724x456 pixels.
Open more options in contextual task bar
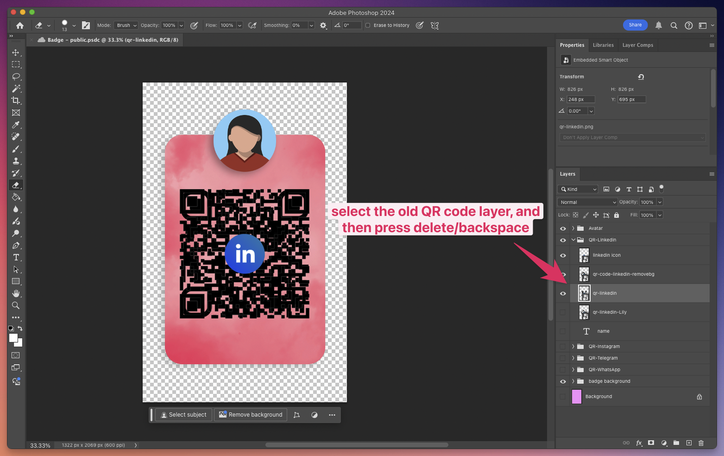click(332, 415)
